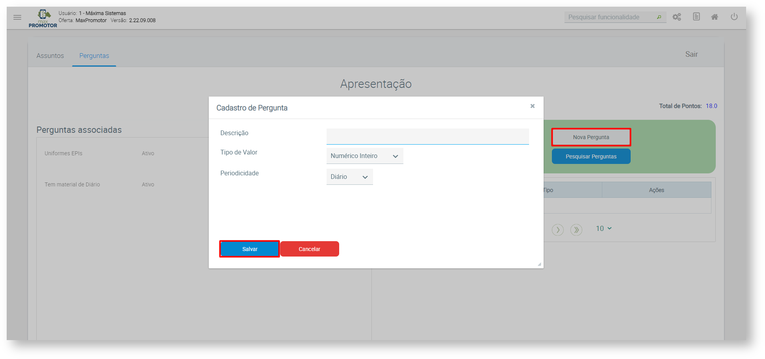Go to next page arrow
The height and width of the screenshot is (359, 765).
(558, 229)
